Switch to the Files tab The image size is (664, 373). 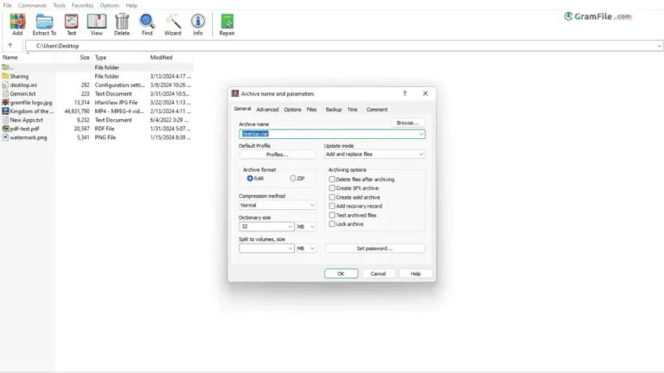click(x=311, y=110)
